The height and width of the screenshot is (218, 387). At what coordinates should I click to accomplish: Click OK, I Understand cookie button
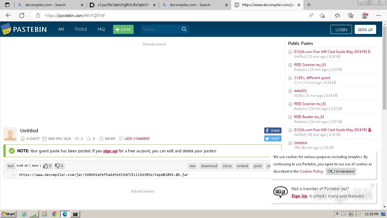click(341, 171)
